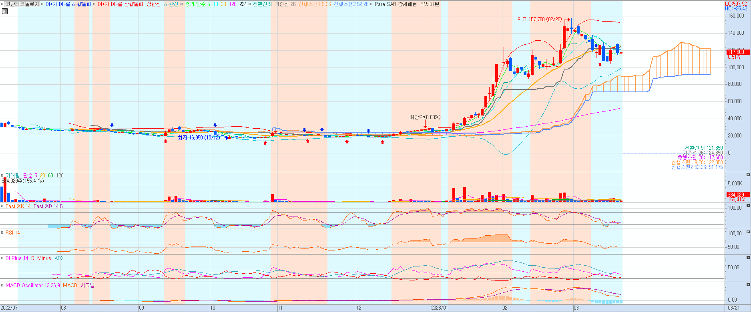Image resolution: width=751 pixels, height=312 pixels.
Task: Click the 강세패턴 legend label
Action: [408, 4]
